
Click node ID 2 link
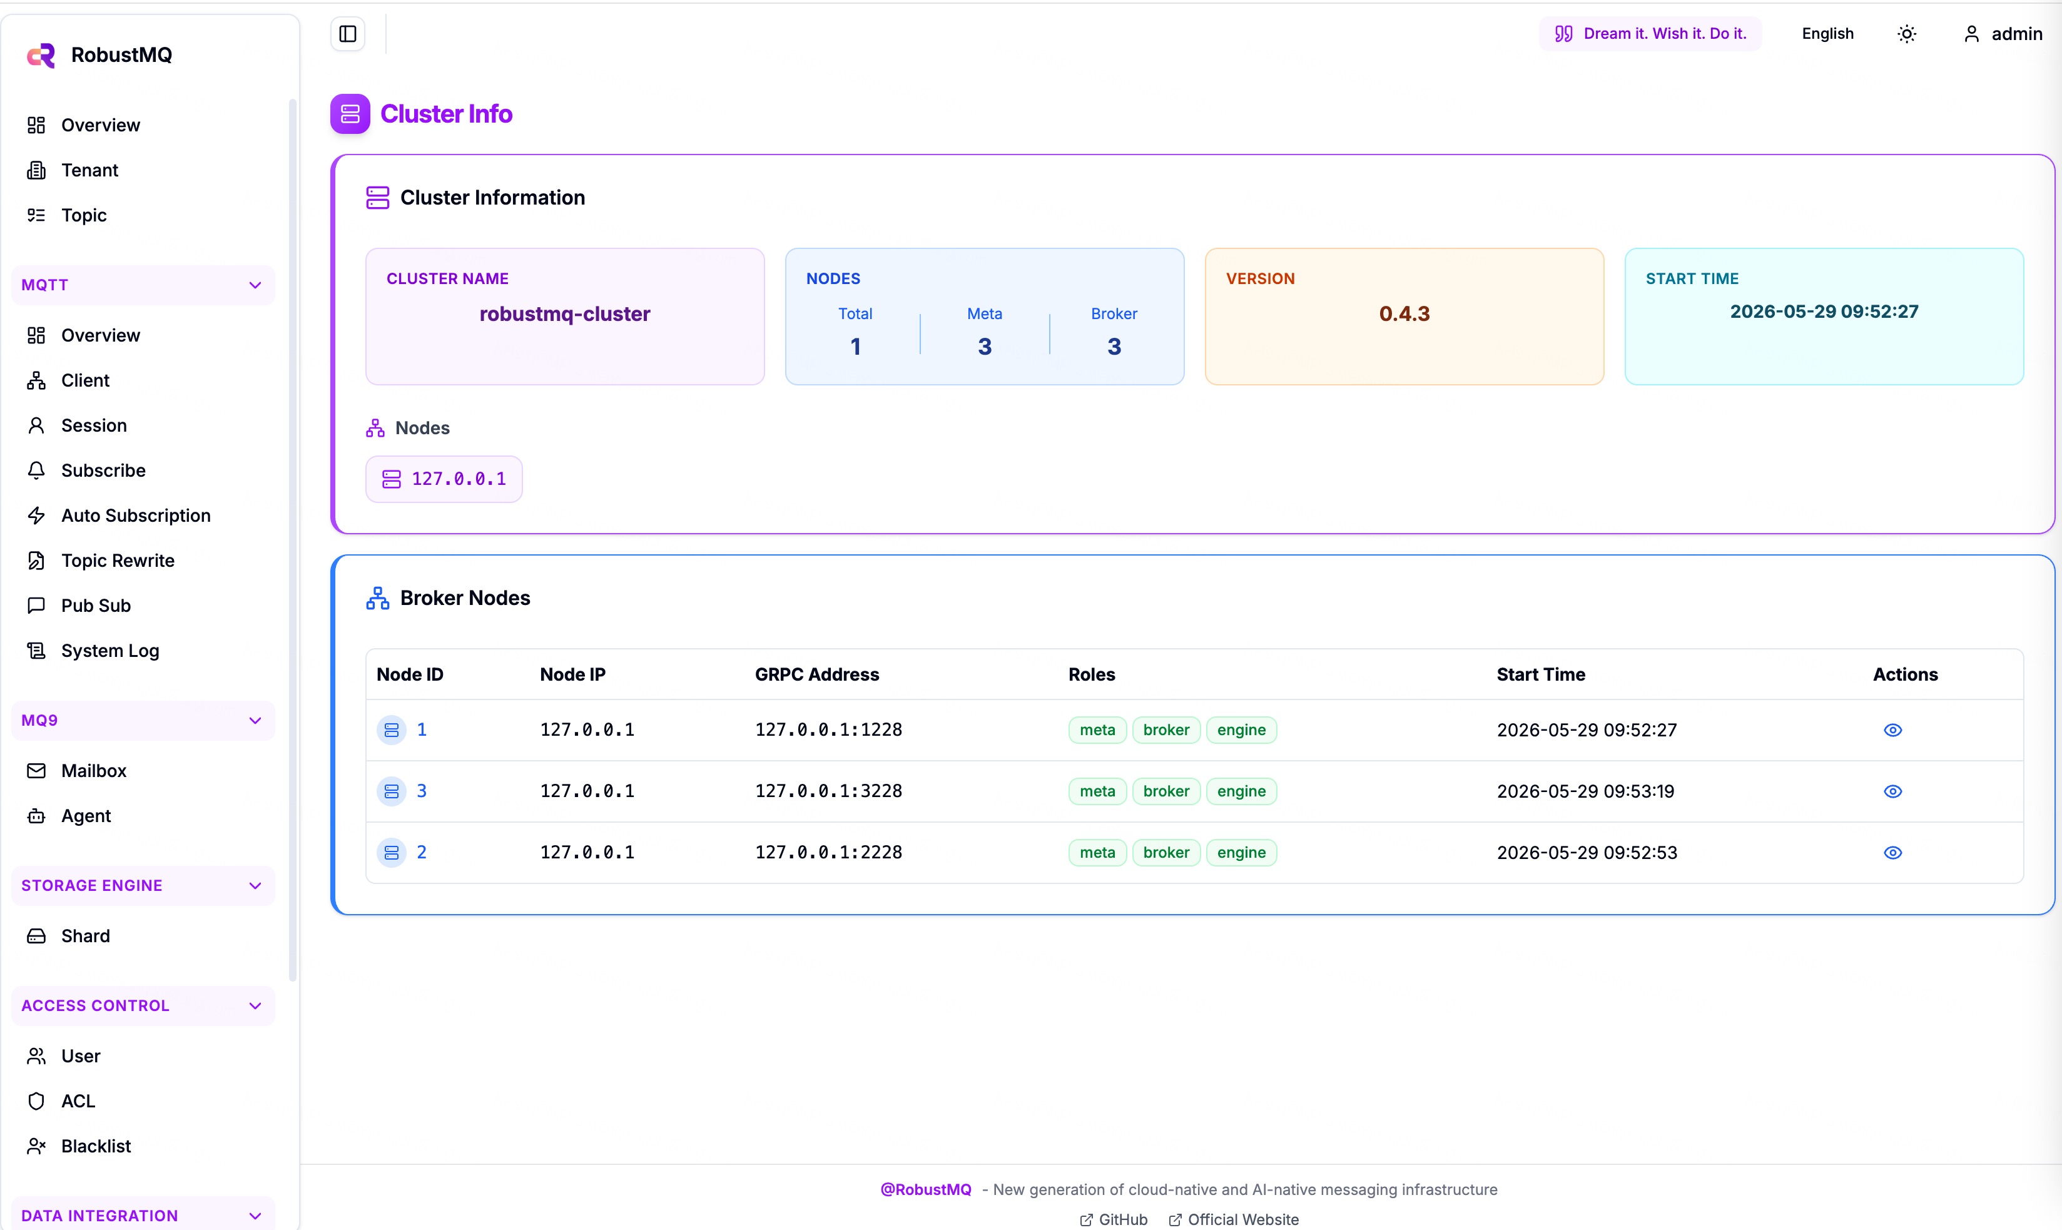click(x=422, y=853)
